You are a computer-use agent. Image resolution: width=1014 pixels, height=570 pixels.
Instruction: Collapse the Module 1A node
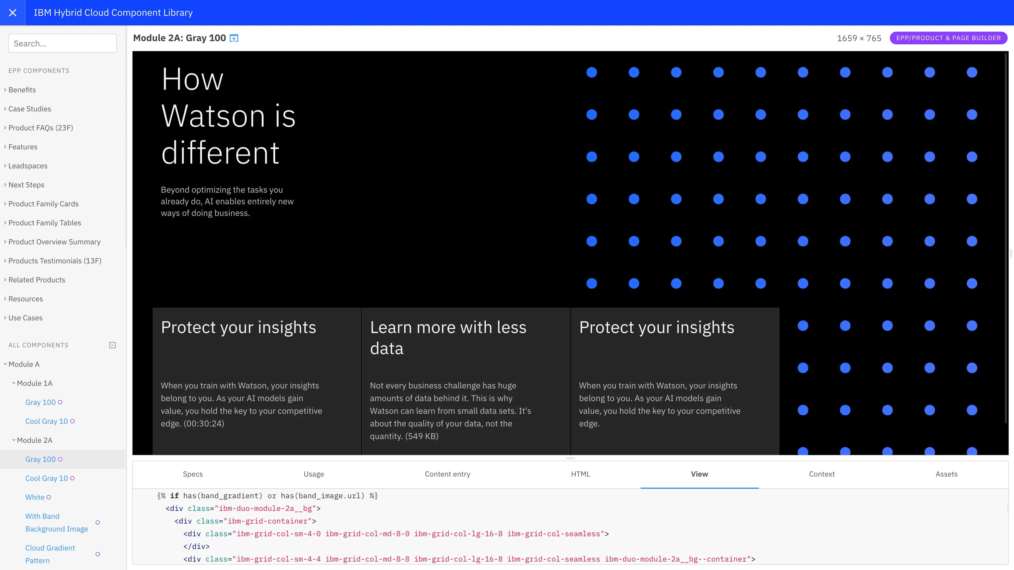pyautogui.click(x=34, y=383)
